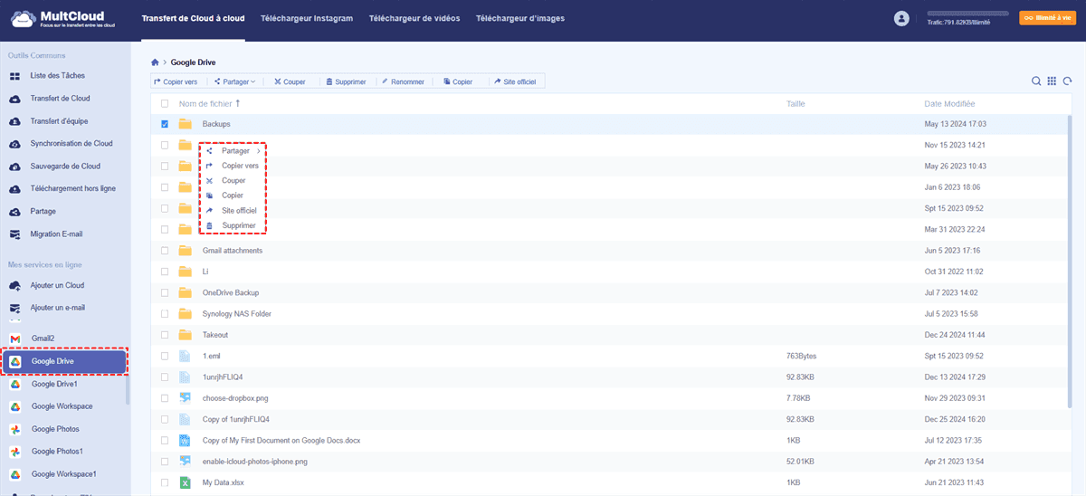Open the Gmail attachments folder

(x=233, y=251)
